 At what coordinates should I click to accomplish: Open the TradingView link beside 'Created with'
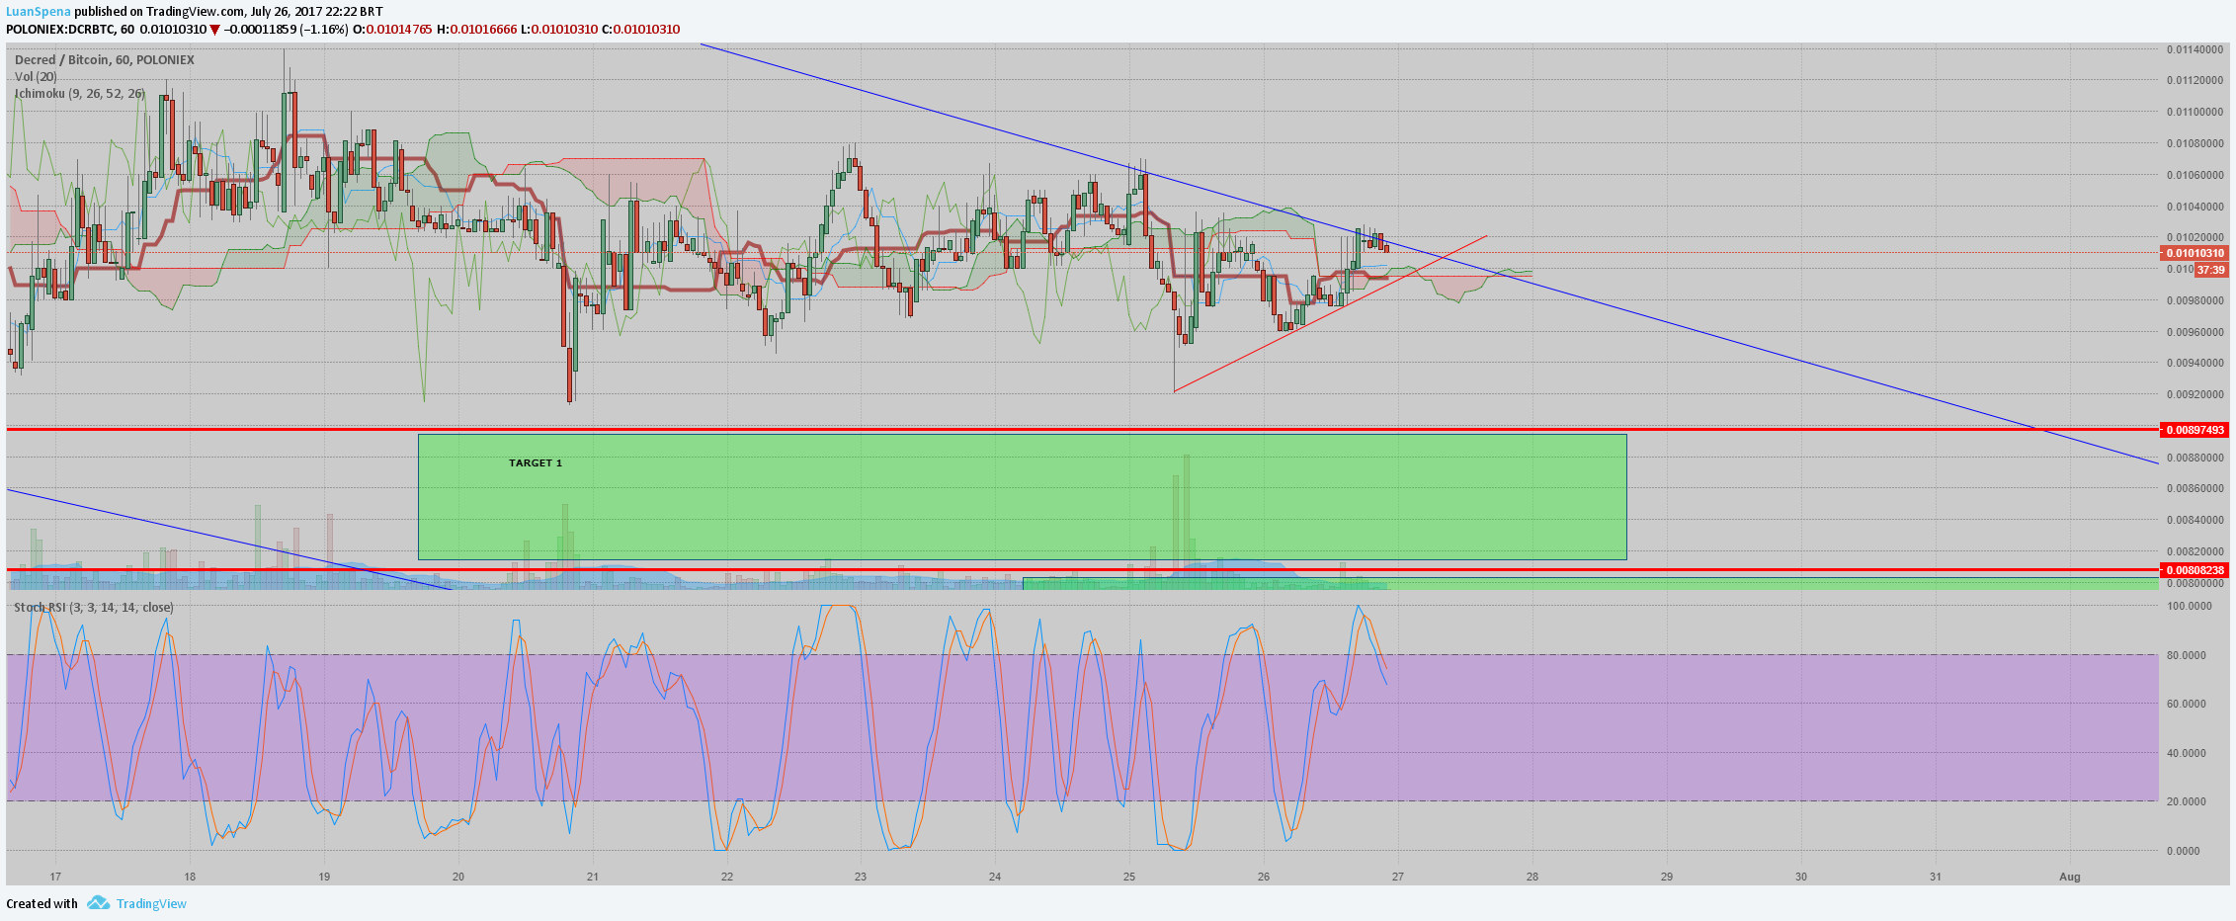tap(151, 903)
